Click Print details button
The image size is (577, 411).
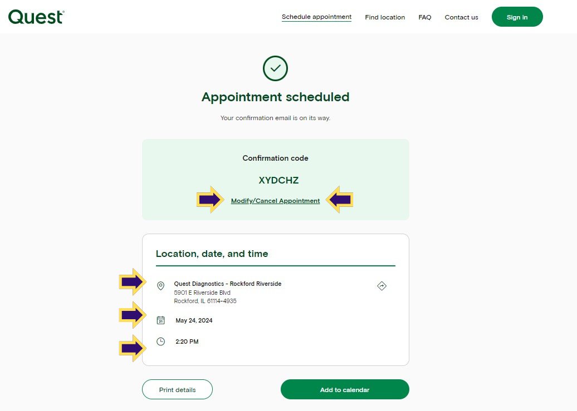pyautogui.click(x=177, y=389)
